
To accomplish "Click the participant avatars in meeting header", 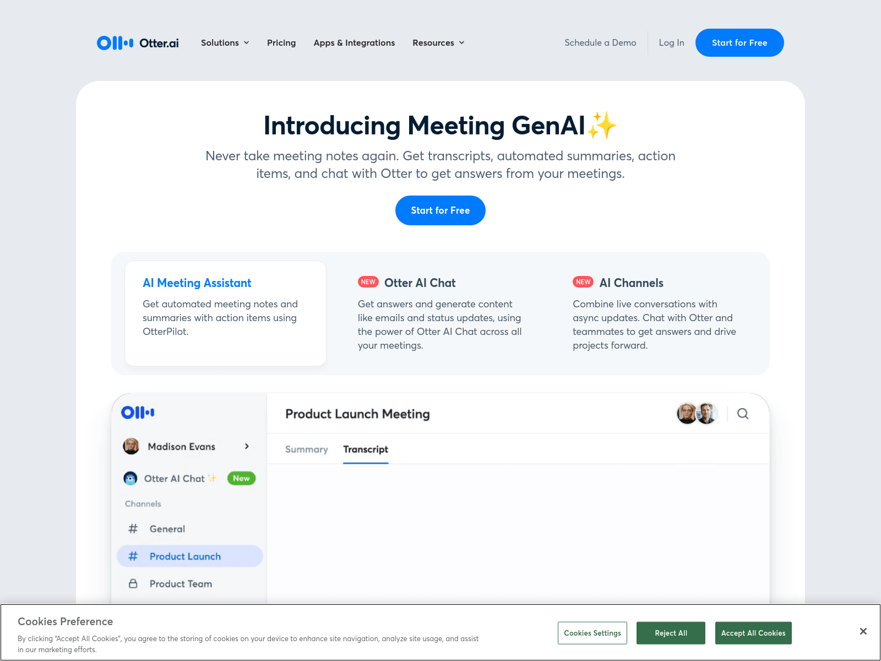I will point(697,413).
